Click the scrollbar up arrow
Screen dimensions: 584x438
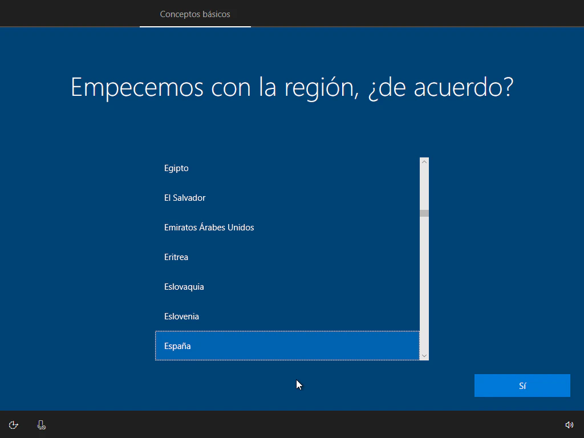(424, 162)
